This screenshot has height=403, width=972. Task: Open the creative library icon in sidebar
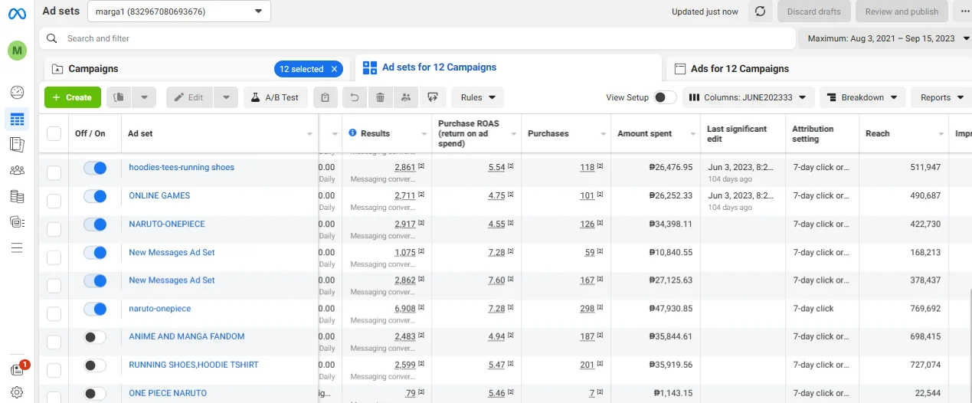pos(17,222)
